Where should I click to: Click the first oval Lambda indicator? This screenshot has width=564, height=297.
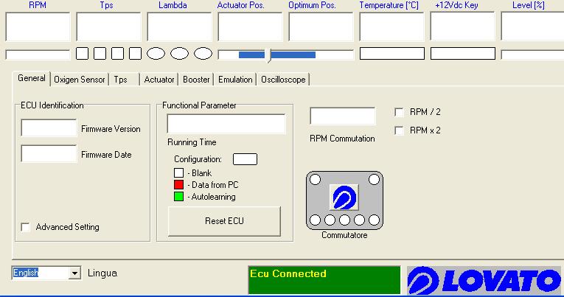[x=156, y=53]
